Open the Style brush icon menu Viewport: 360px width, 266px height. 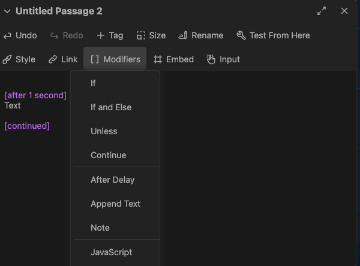(x=7, y=59)
